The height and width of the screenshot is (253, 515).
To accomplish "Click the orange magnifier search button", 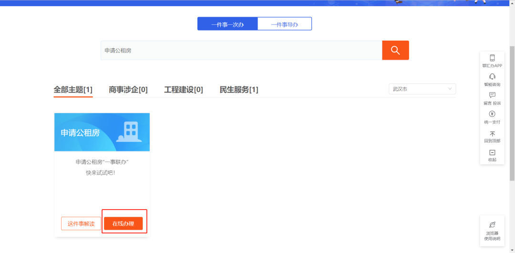I will click(x=395, y=50).
